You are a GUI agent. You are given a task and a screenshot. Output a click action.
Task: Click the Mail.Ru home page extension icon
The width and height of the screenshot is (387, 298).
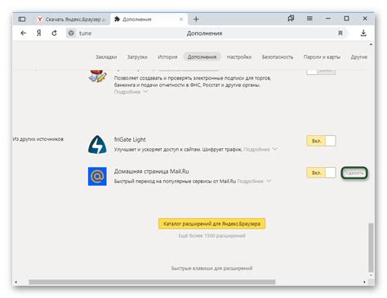pos(97,176)
